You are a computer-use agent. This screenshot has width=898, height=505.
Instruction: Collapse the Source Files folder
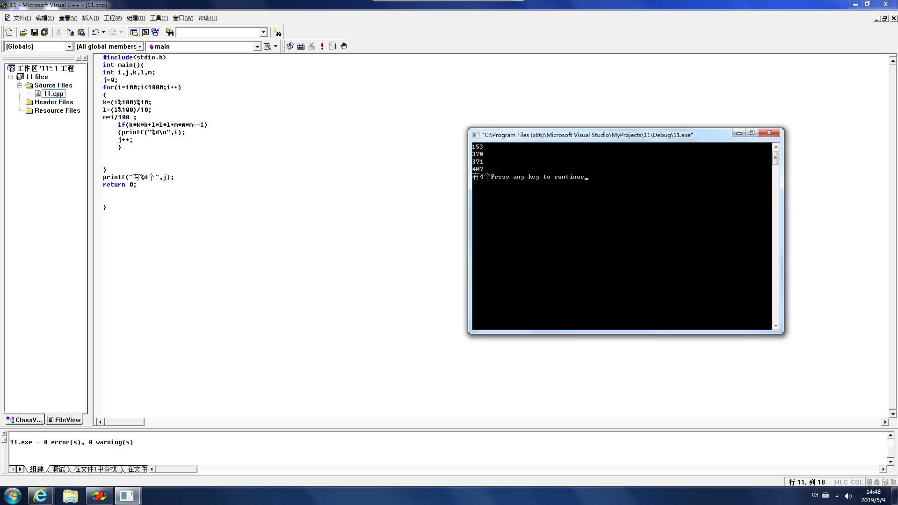(19, 85)
